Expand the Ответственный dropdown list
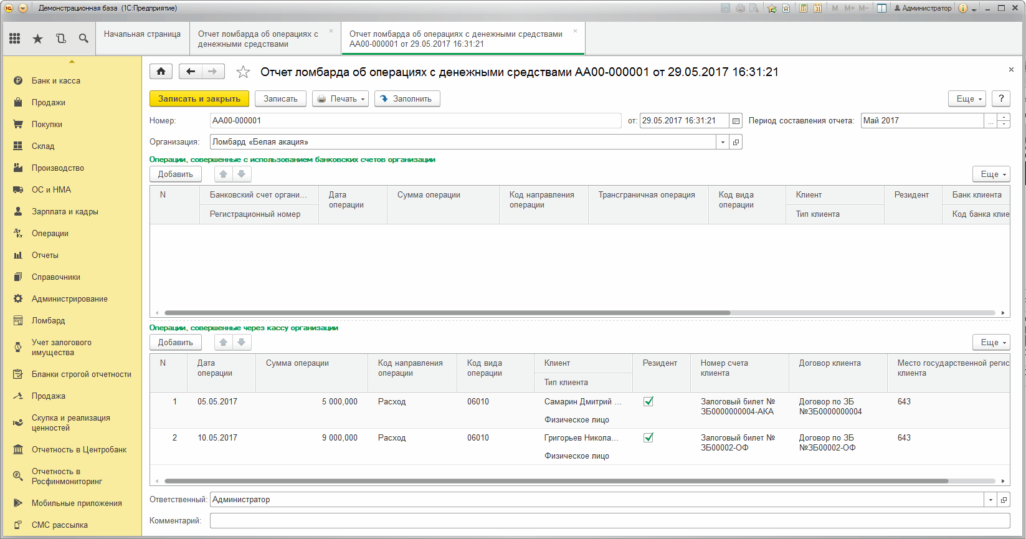The image size is (1026, 539). click(990, 500)
